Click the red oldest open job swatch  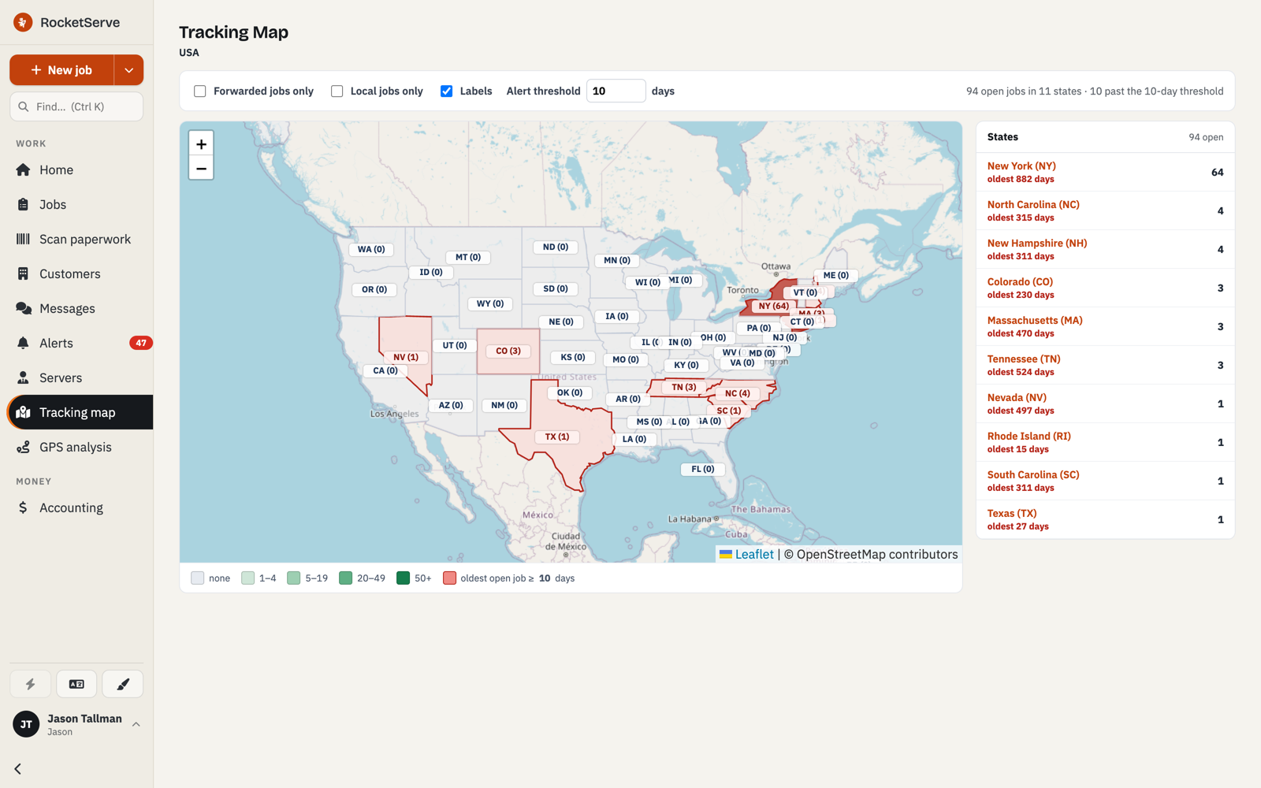tap(449, 578)
